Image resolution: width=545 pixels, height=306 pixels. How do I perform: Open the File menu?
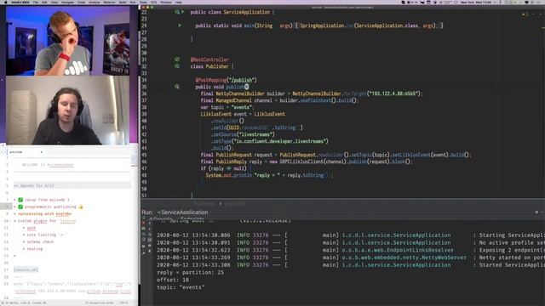(36, 2)
